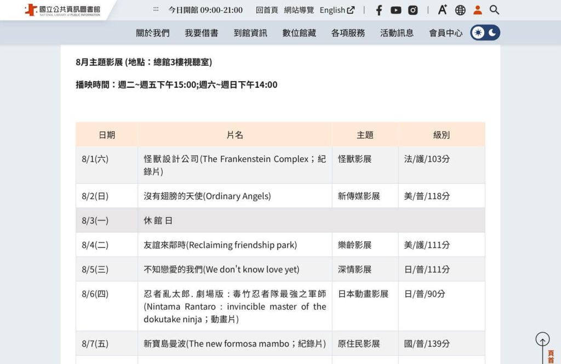Viewport: 561px width, 364px height.
Task: Switch to dark mode moon toggle
Action: click(493, 32)
